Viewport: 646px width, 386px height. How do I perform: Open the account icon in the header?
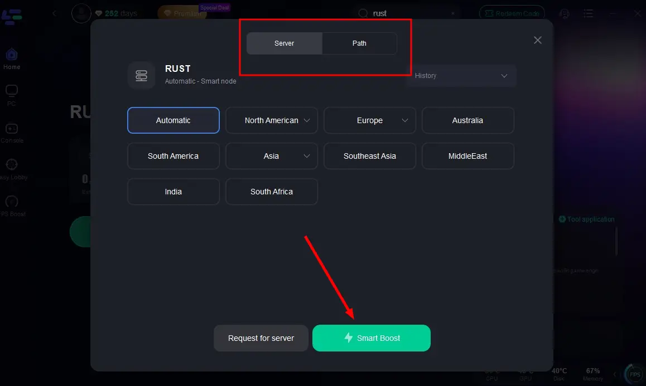tap(565, 13)
